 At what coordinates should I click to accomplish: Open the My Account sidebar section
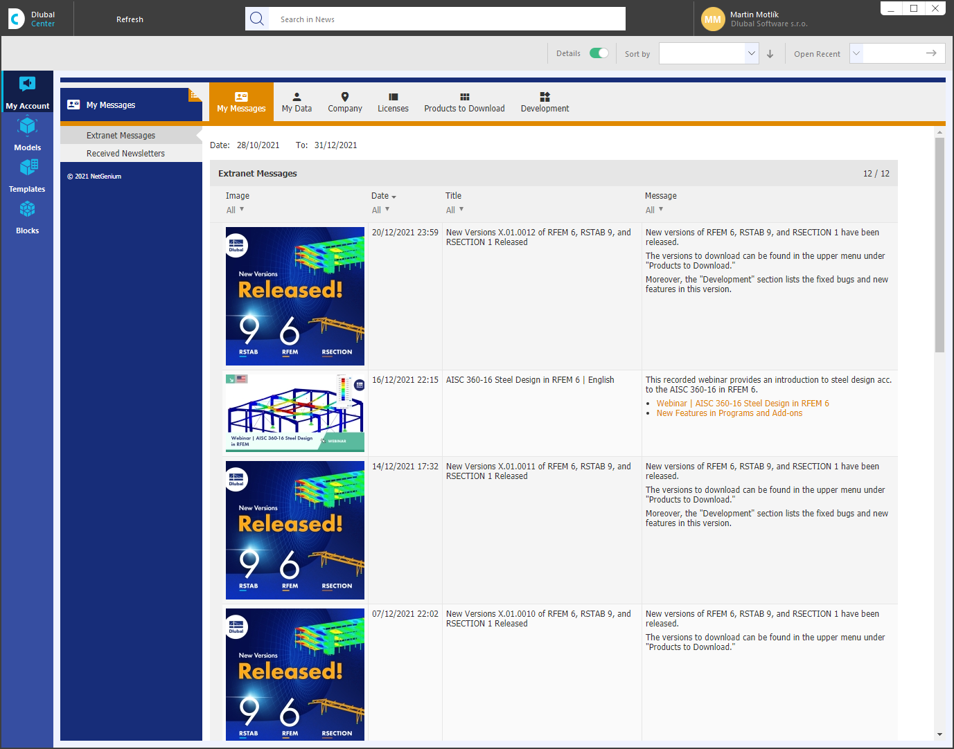point(28,92)
